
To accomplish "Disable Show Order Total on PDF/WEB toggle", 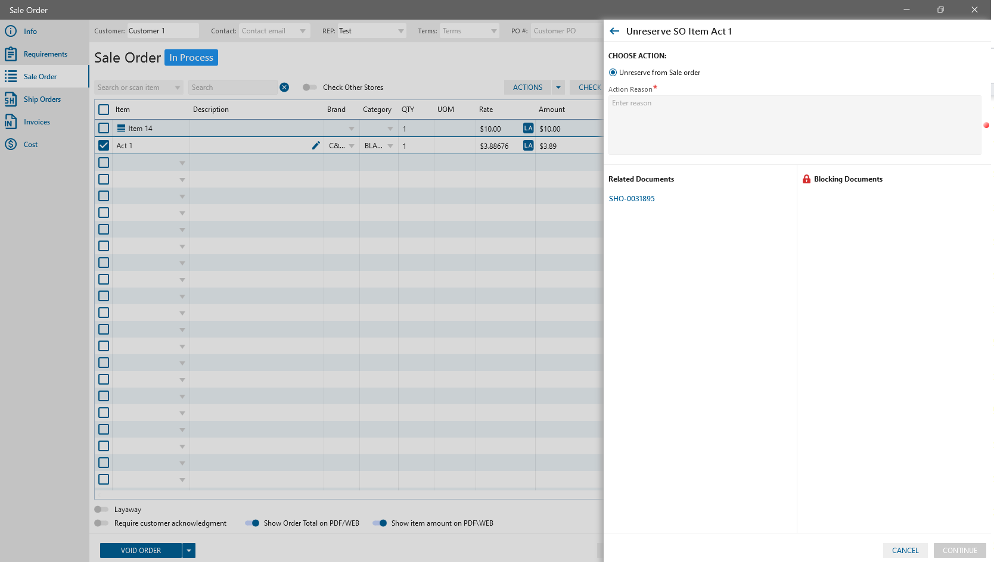I will pyautogui.click(x=252, y=523).
